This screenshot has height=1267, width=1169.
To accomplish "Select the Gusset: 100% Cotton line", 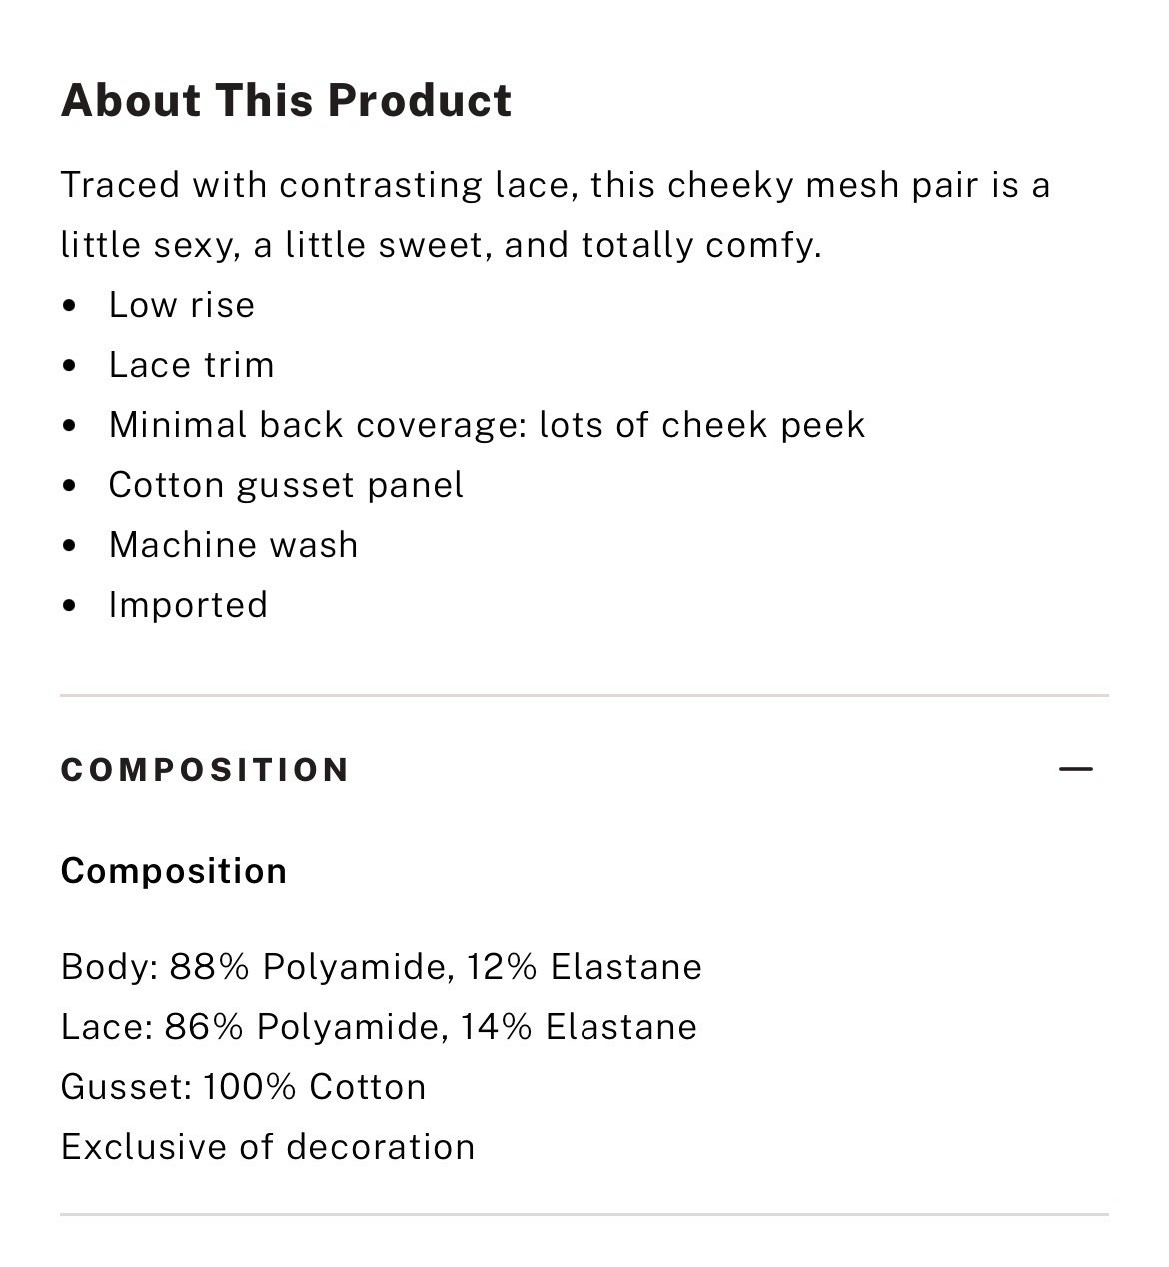I will coord(243,1087).
